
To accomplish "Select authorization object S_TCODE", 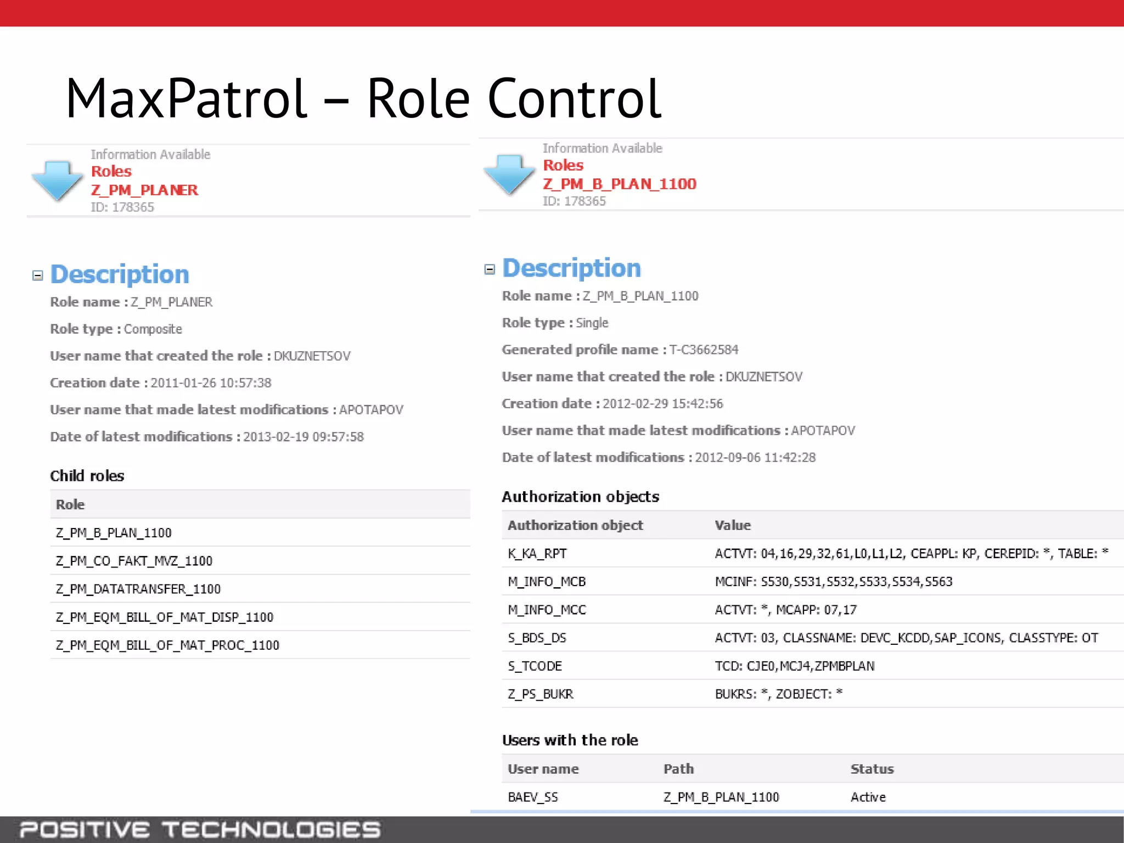I will point(535,666).
